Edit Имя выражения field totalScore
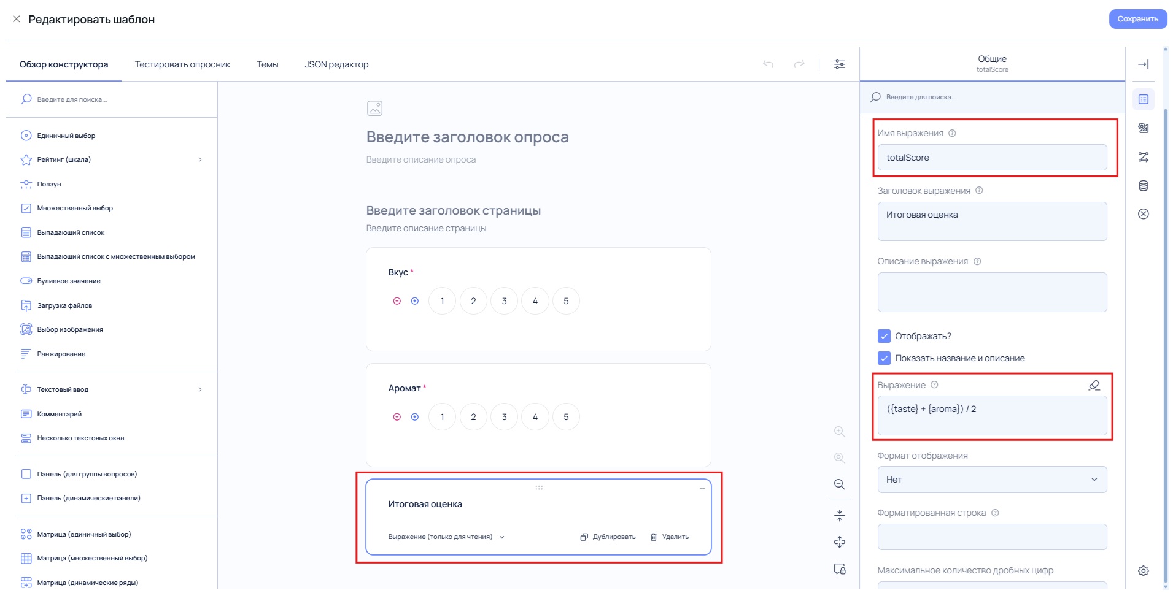Viewport: 1173px width, 593px height. pyautogui.click(x=992, y=158)
